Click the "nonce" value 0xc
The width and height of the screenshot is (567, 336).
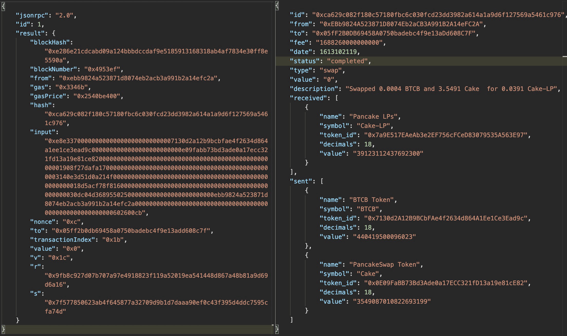pos(72,222)
